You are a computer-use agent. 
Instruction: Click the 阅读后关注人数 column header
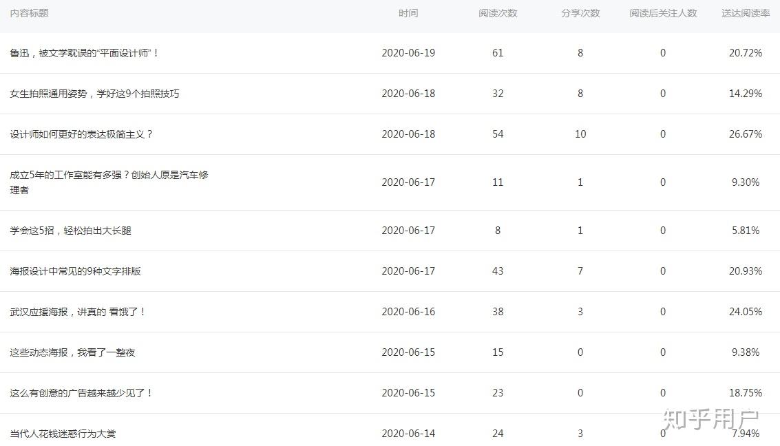[663, 13]
